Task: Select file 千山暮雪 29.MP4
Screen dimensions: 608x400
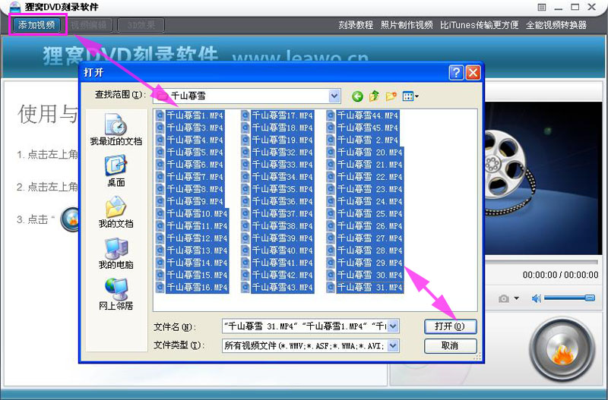Action: 370,263
